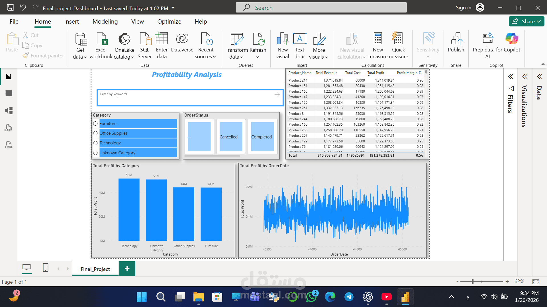
Task: Switch to the Insert ribbon tab
Action: pyautogui.click(x=72, y=22)
